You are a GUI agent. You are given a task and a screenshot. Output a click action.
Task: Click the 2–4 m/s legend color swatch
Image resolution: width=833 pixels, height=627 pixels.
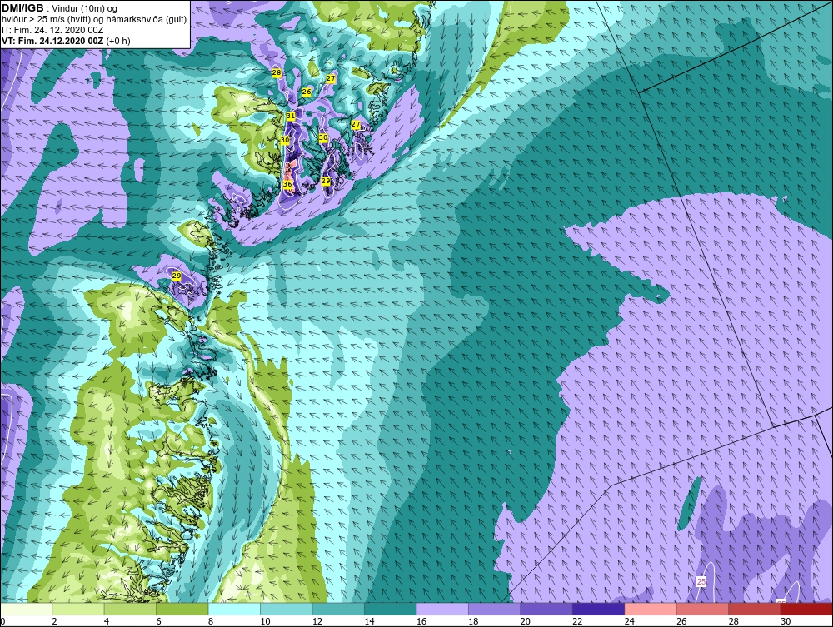pyautogui.click(x=78, y=609)
